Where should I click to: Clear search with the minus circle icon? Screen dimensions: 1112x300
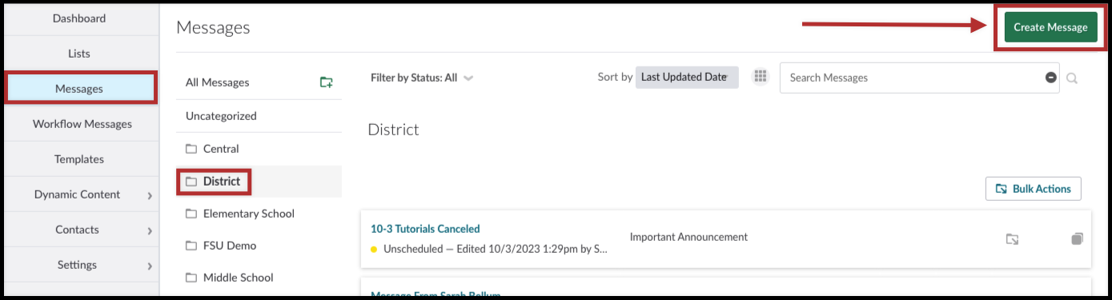tap(1050, 78)
